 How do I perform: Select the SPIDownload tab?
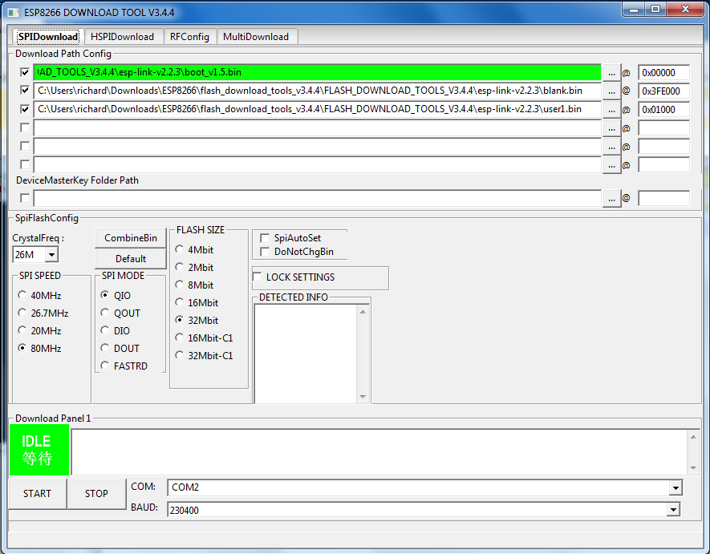(x=48, y=37)
